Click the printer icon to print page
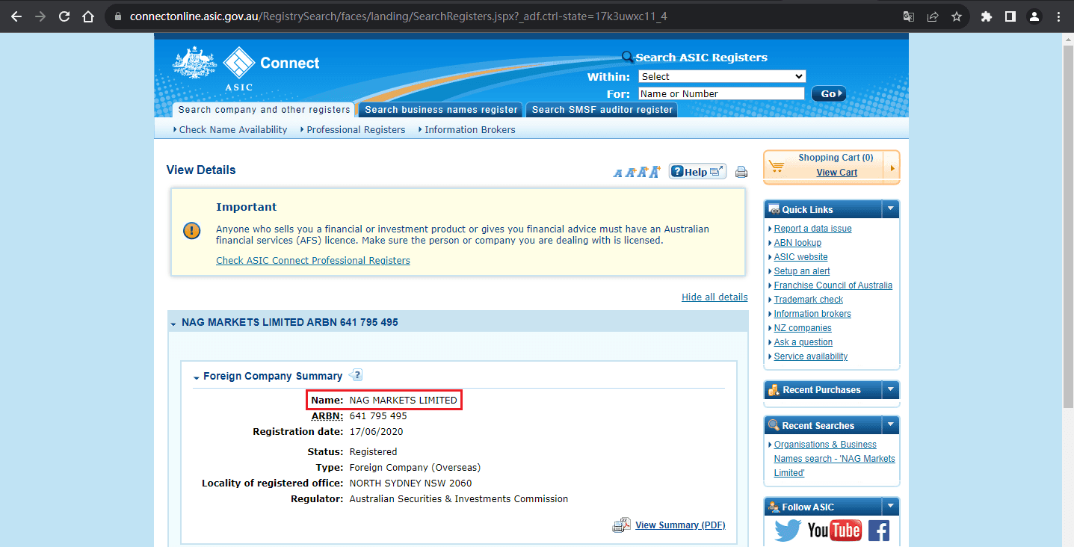Screen dimensions: 1074x547 click(741, 173)
